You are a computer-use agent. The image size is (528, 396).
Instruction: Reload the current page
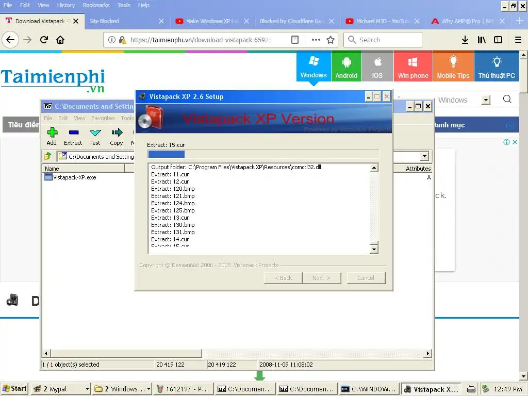pyautogui.click(x=44, y=40)
